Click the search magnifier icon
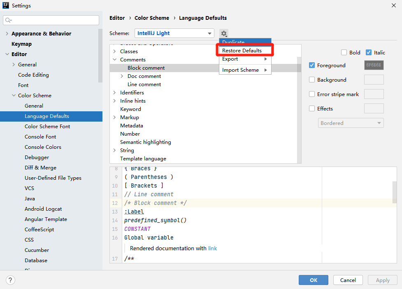The width and height of the screenshot is (402, 289). point(8,20)
